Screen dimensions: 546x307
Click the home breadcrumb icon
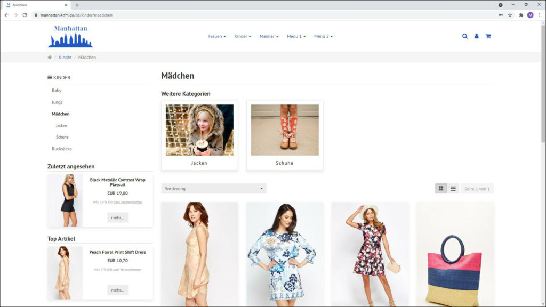click(50, 57)
